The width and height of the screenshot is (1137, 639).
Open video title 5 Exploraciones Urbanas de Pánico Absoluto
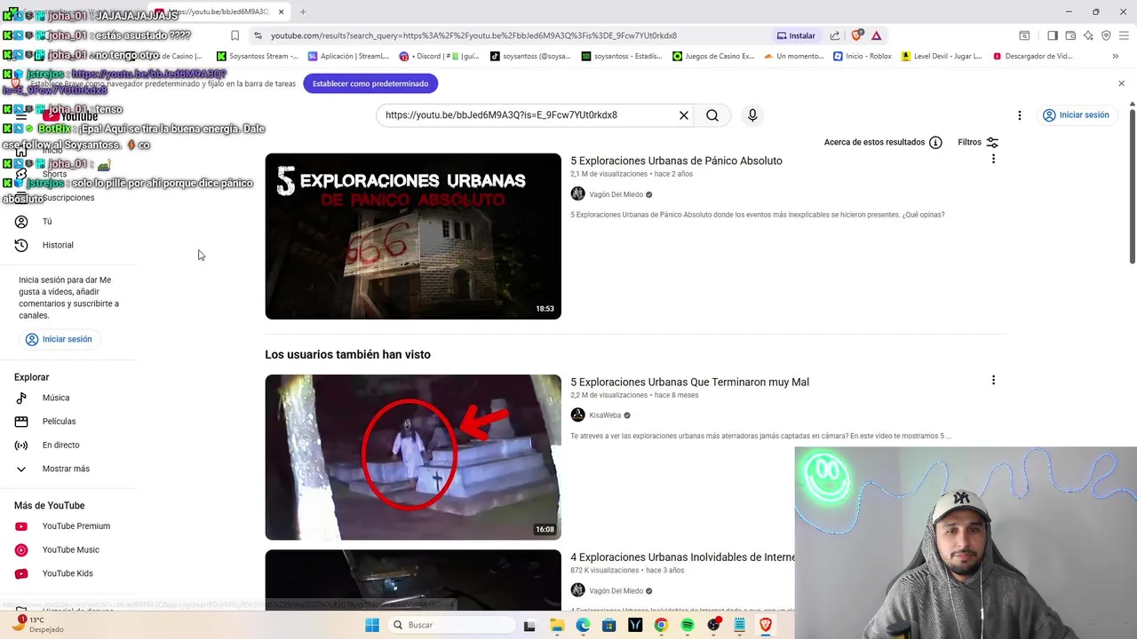pyautogui.click(x=676, y=161)
